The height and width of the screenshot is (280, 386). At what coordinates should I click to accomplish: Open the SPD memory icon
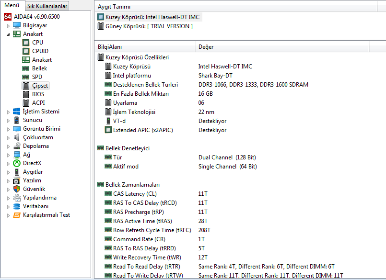[26, 77]
